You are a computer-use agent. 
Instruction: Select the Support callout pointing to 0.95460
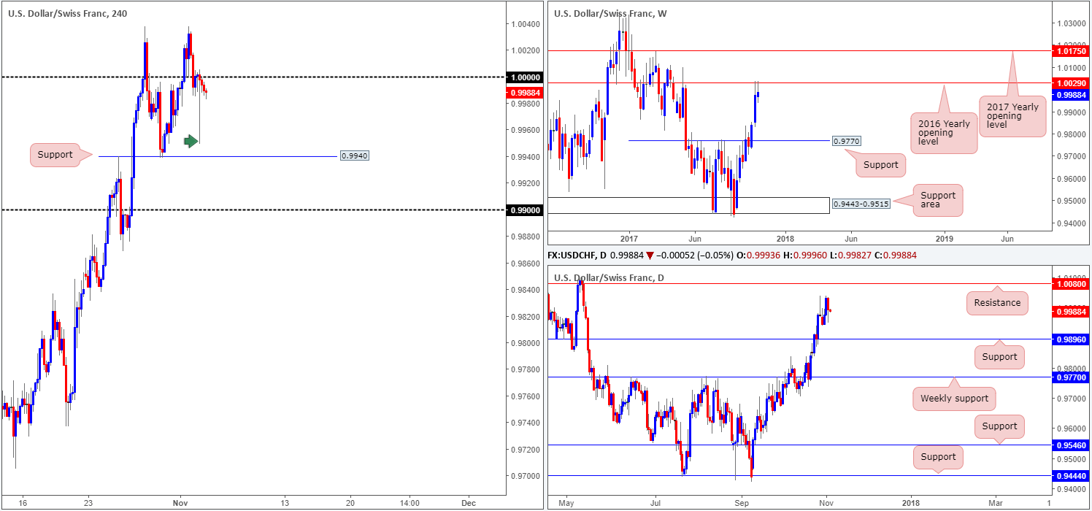click(x=999, y=426)
